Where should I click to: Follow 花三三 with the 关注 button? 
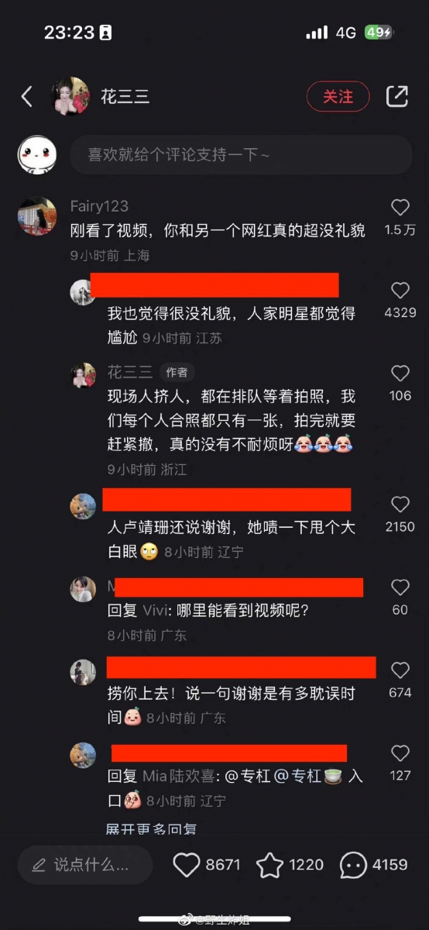[x=338, y=96]
